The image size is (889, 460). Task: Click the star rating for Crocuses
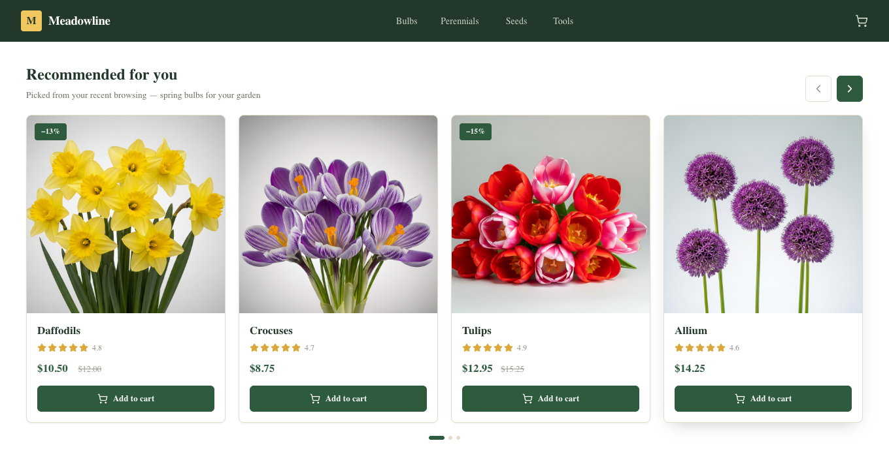(x=275, y=348)
